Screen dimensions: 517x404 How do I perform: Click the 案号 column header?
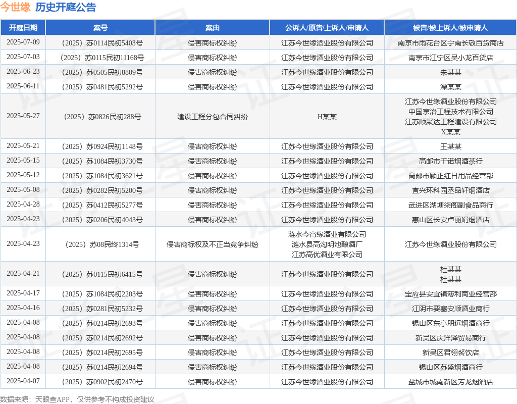click(100, 28)
